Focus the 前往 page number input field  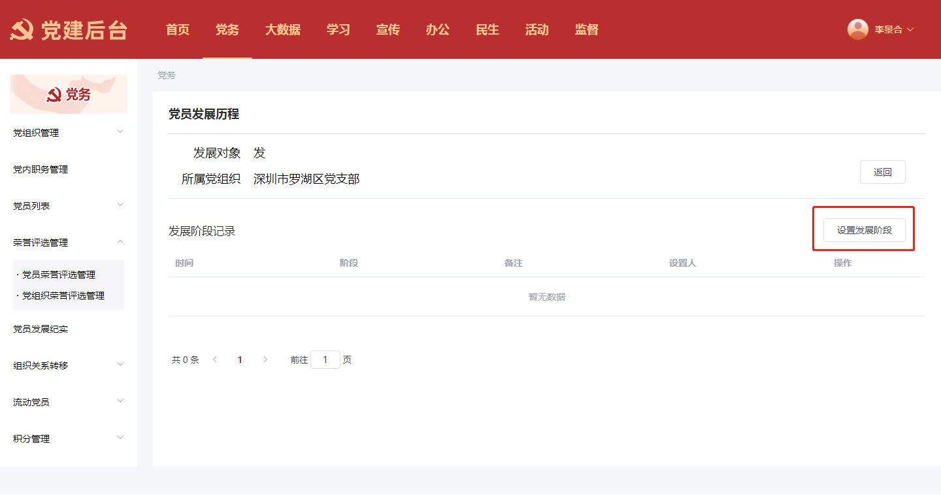(325, 360)
